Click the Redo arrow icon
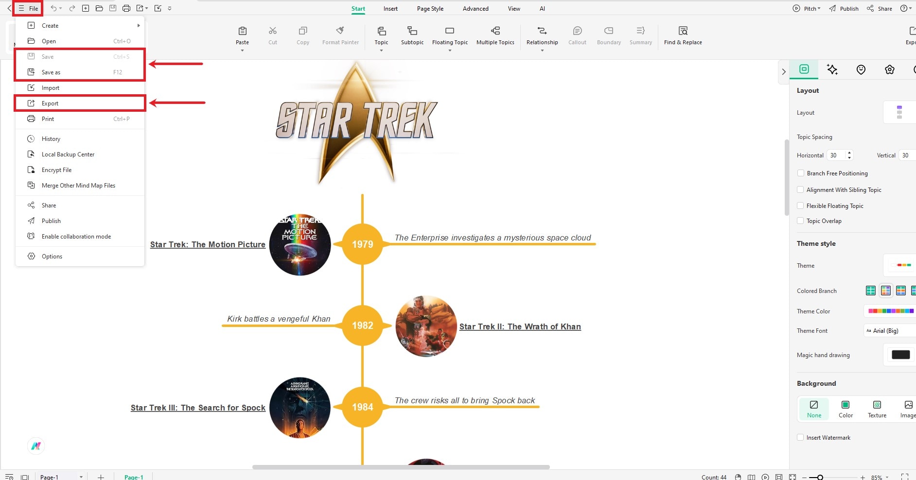This screenshot has height=480, width=916. point(72,8)
